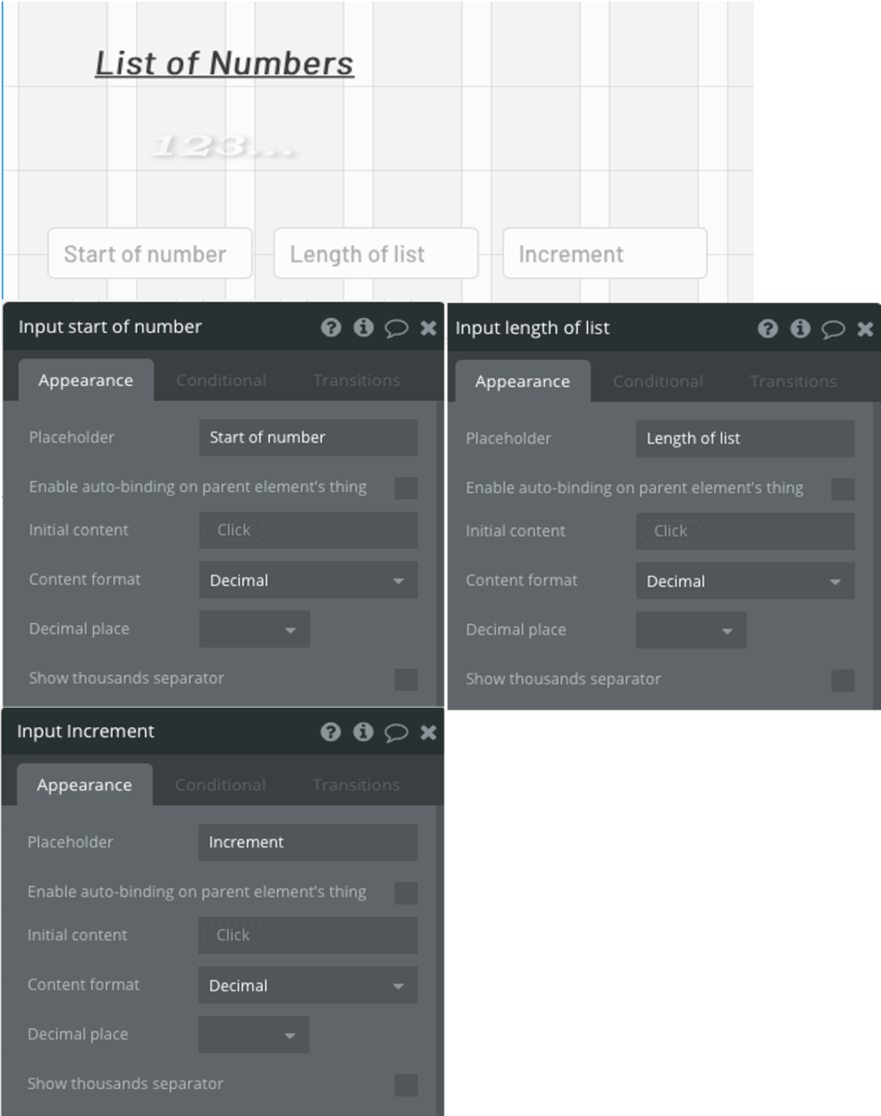Image resolution: width=881 pixels, height=1116 pixels.
Task: Switch to Conditional tab in Input length of list panel
Action: pos(658,381)
